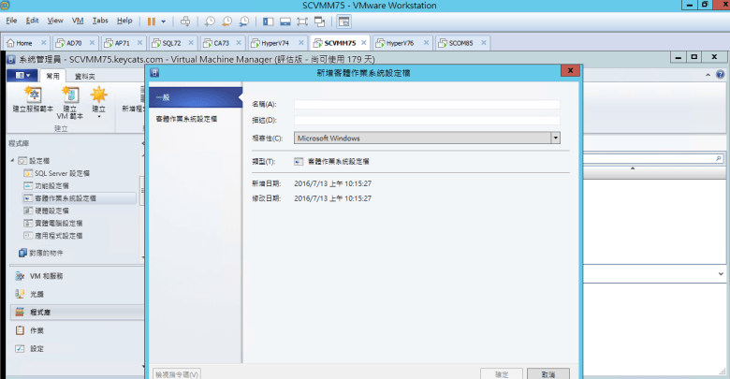This screenshot has height=379, width=730.
Task: Click the 取消 button in dialog
Action: (x=547, y=373)
